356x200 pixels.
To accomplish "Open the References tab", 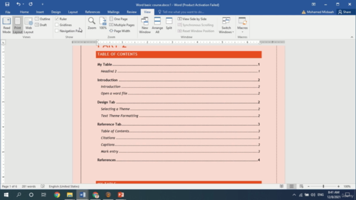I will 93,12.
